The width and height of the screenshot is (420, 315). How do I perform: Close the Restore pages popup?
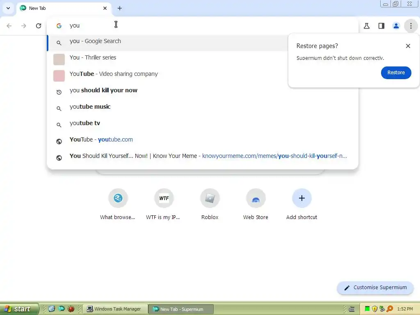(408, 46)
